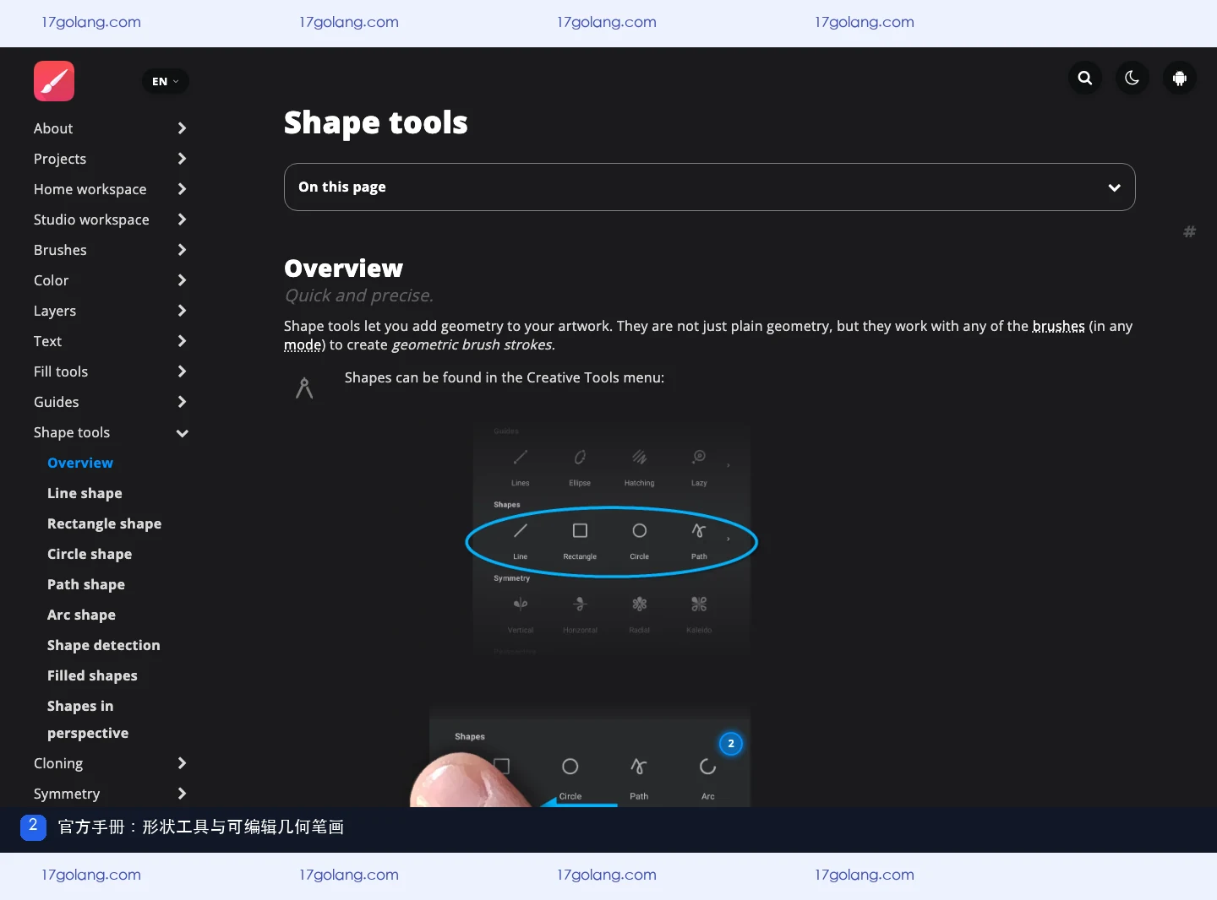Expand the Home workspace chevron

[x=182, y=189]
